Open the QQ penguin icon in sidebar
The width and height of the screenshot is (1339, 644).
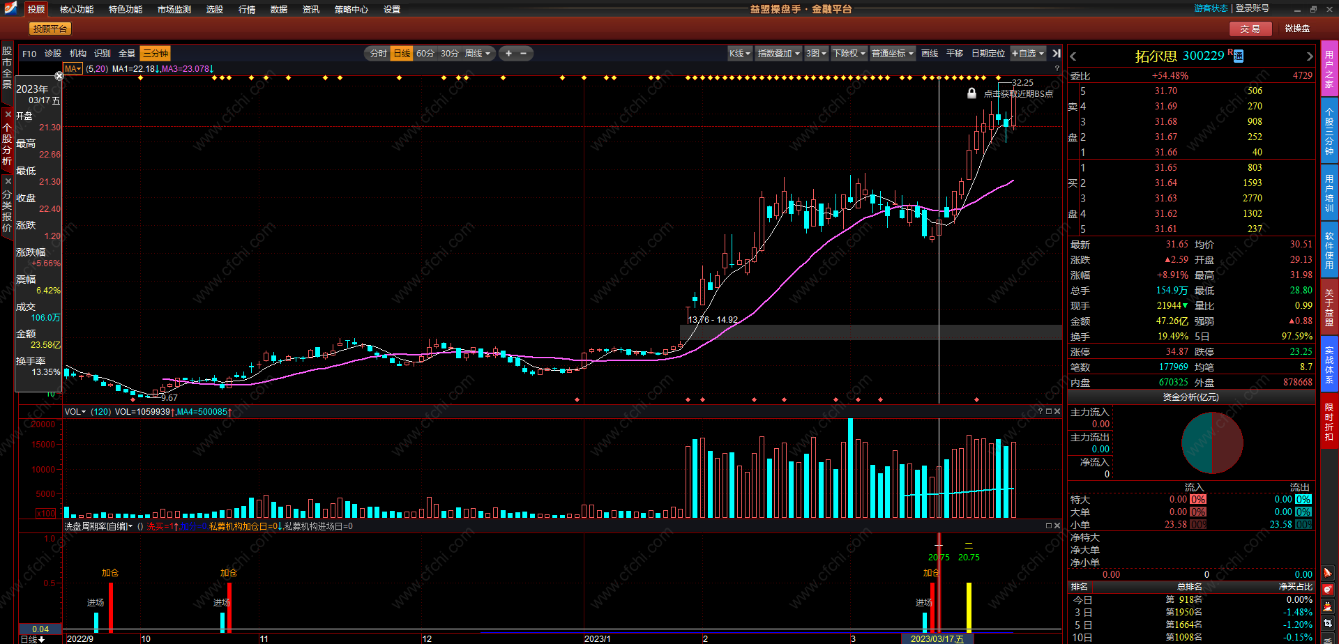tap(1328, 606)
